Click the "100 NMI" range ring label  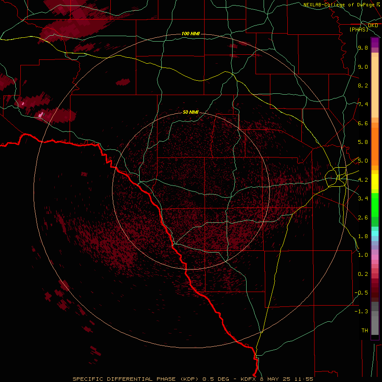[x=191, y=34]
